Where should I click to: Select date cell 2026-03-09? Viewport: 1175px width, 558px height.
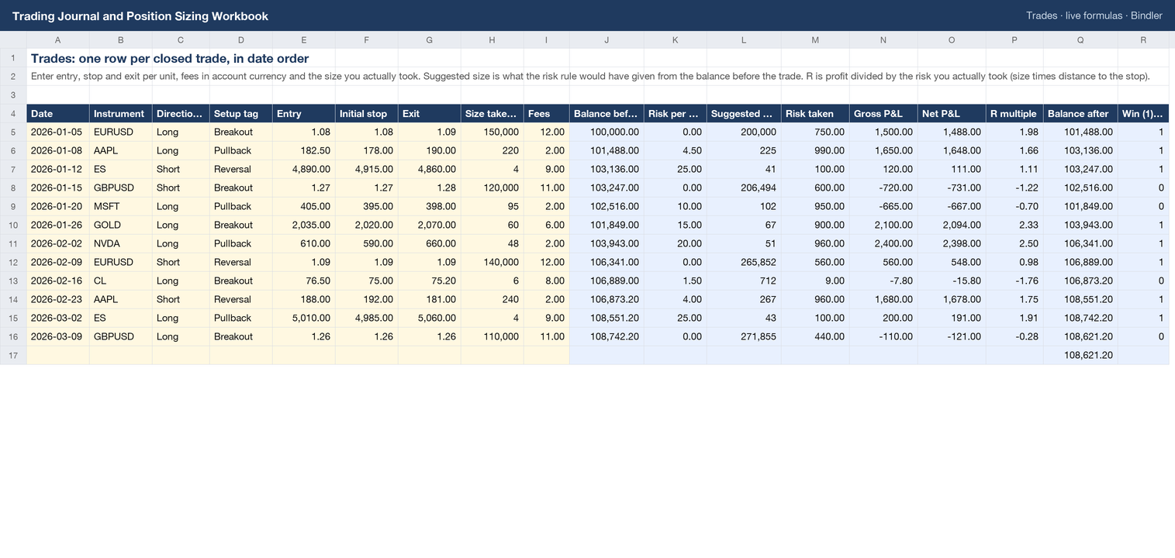57,336
